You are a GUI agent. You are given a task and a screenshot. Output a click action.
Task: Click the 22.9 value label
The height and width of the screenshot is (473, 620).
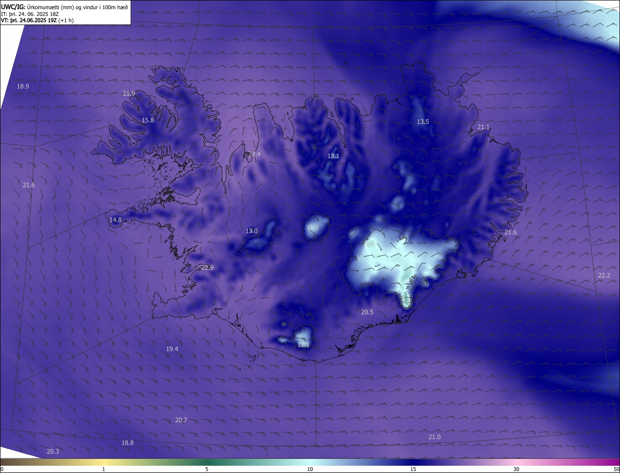207,267
